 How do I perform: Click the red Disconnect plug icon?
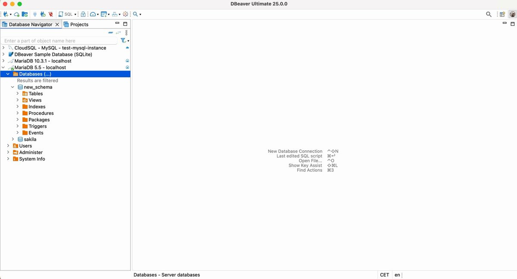click(50, 14)
